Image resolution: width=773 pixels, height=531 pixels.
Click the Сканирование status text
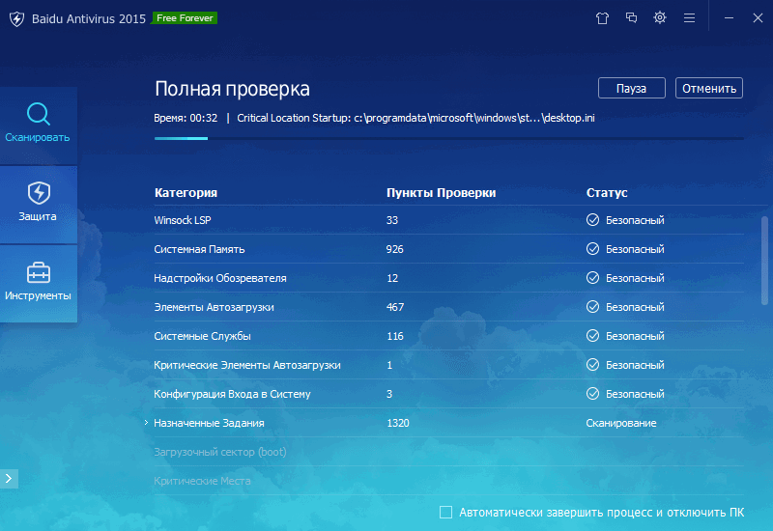(621, 423)
